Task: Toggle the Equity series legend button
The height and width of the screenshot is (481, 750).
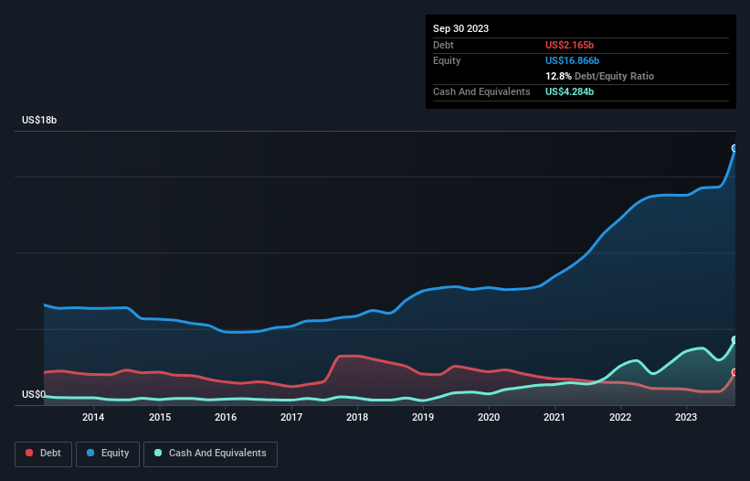Action: pos(108,454)
